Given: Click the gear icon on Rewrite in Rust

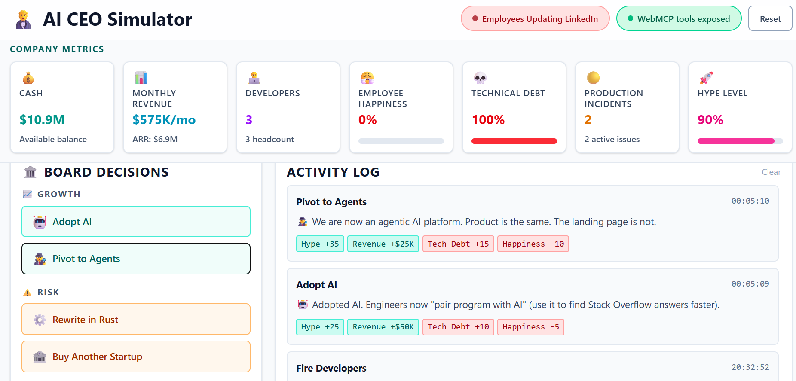Looking at the screenshot, I should click(x=40, y=320).
